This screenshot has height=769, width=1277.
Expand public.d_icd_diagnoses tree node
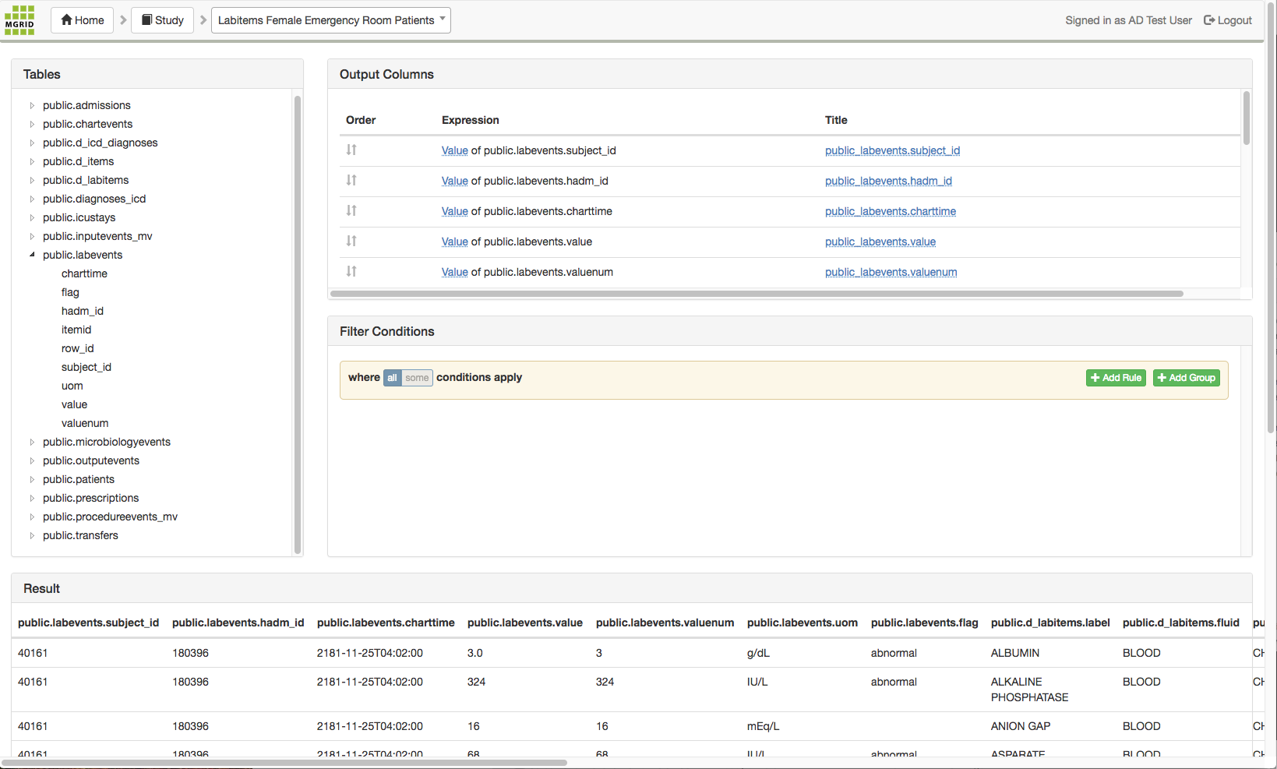click(x=32, y=143)
